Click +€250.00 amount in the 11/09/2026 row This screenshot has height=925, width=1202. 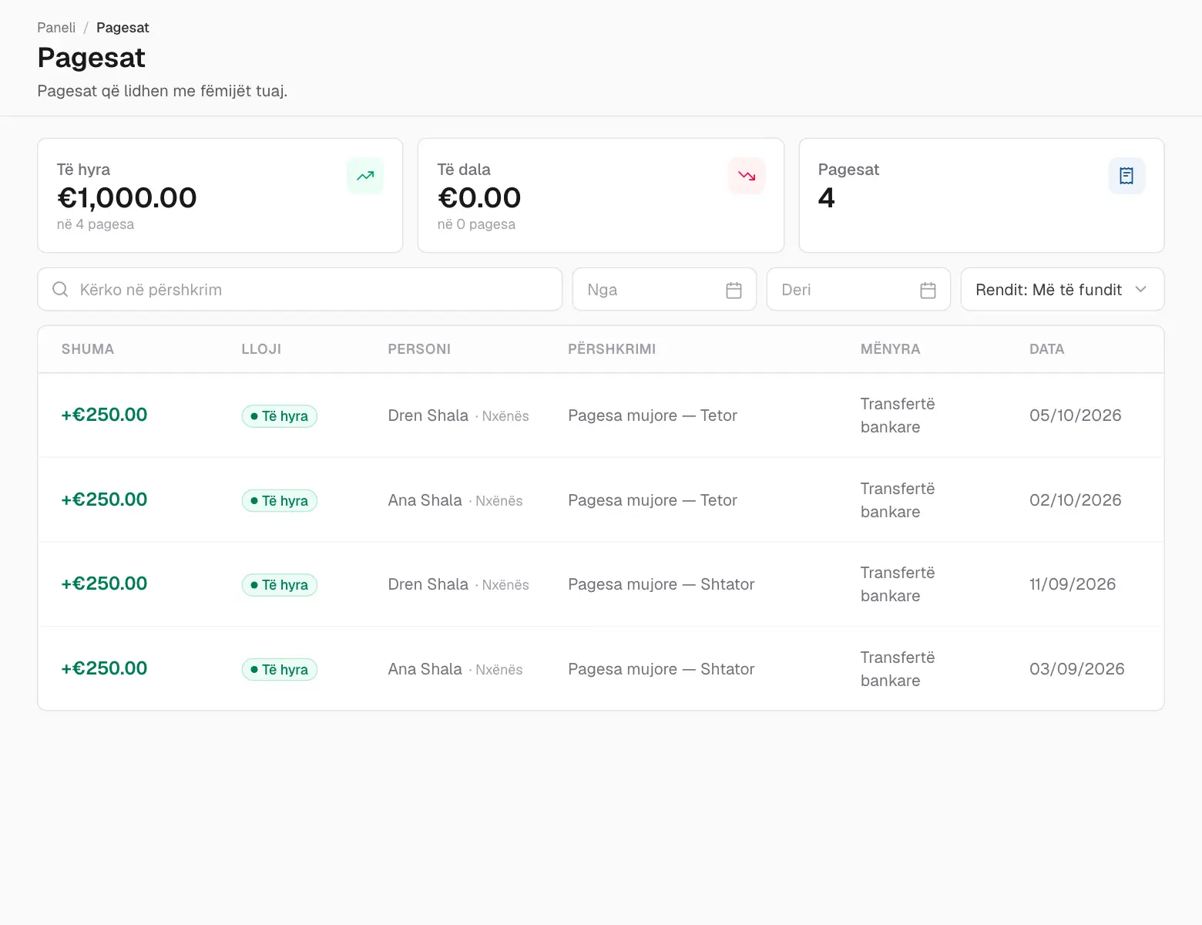point(104,584)
